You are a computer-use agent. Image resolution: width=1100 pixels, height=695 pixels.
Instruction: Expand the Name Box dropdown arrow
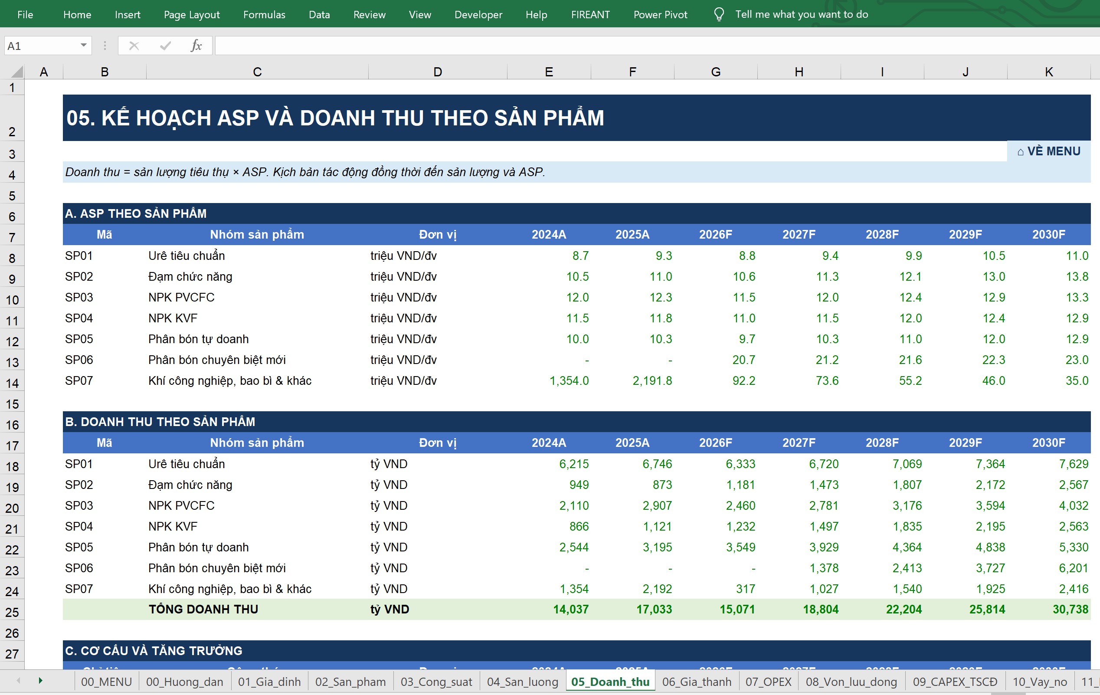(x=84, y=45)
